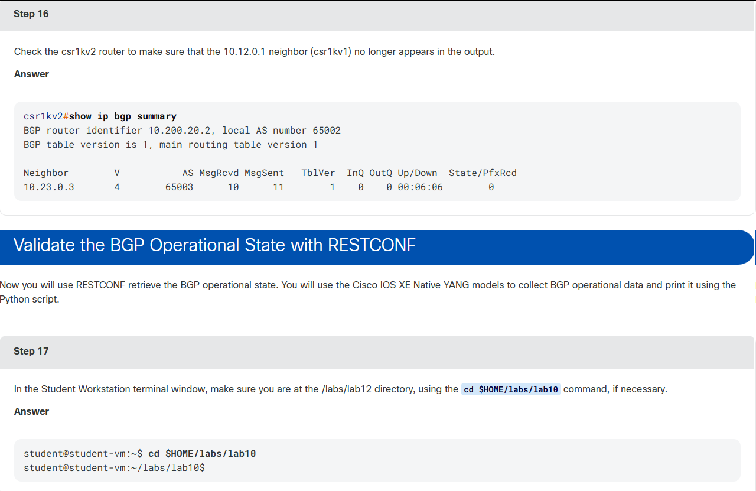This screenshot has width=756, height=491.
Task: Click AS value 65003
Action: (x=179, y=187)
